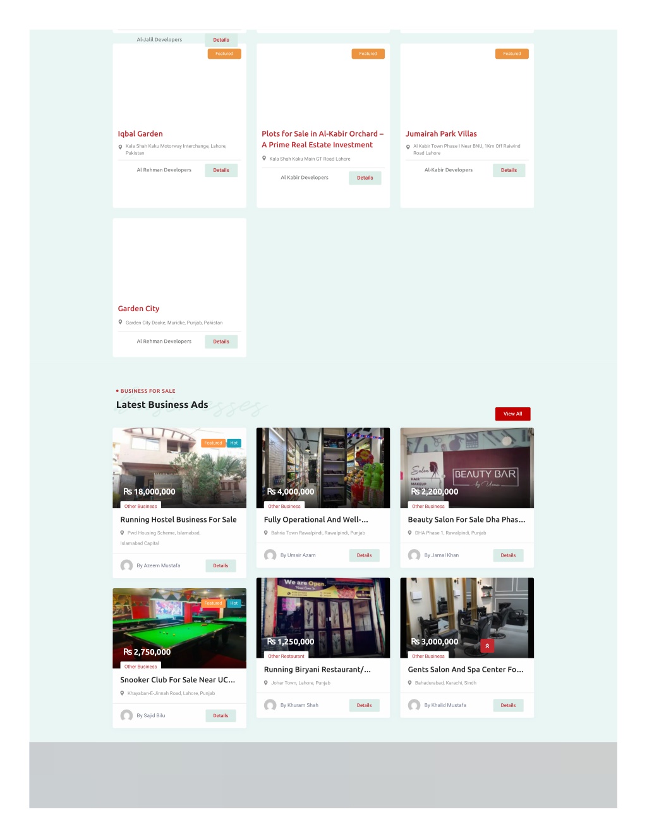Open the Gents Salon photo thumbnail
Image resolution: width=647 pixels, height=838 pixels.
[x=467, y=618]
